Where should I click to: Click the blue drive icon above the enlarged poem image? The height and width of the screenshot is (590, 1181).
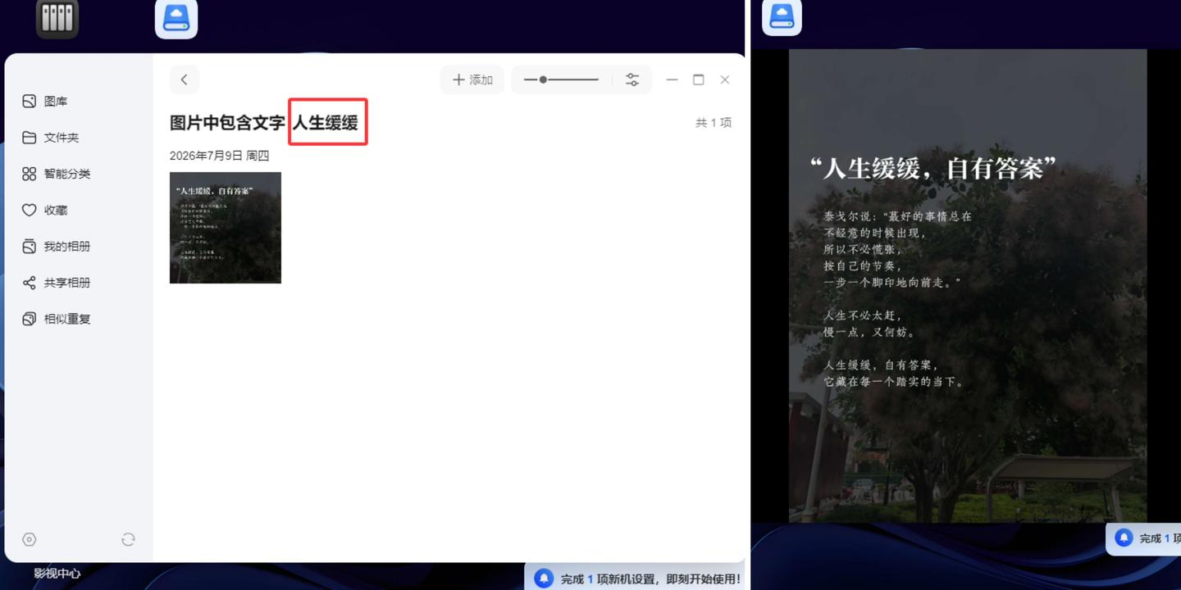click(782, 17)
